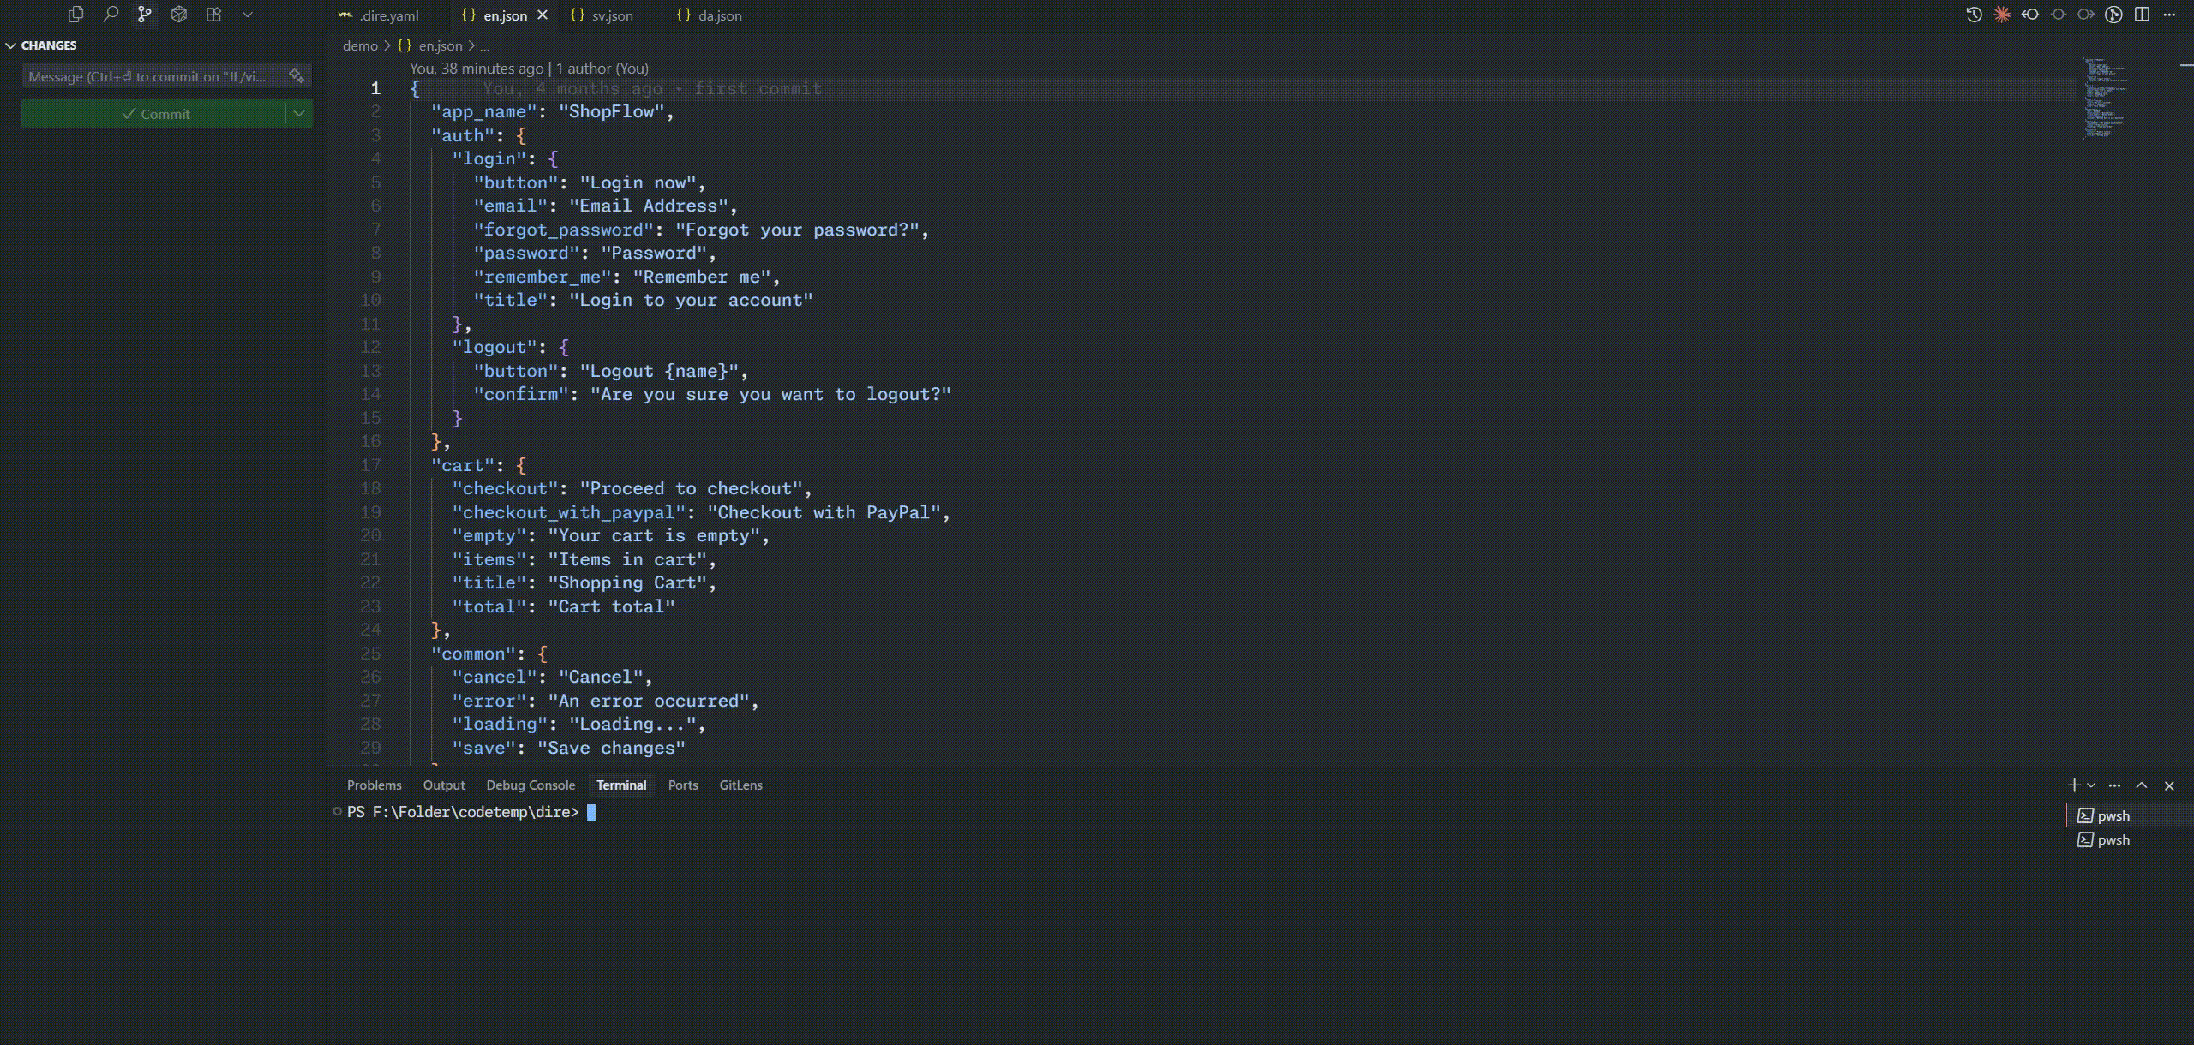The height and width of the screenshot is (1045, 2194).
Task: Open GitLens file history clock icon
Action: [1974, 15]
